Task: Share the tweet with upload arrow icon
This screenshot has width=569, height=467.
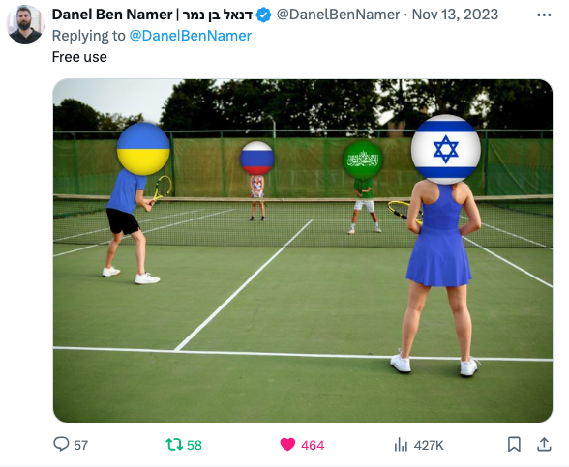Action: tap(544, 445)
